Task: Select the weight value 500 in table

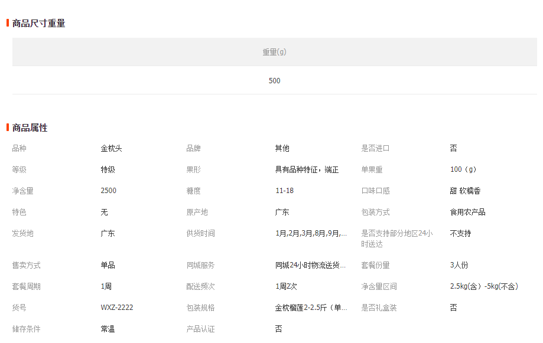Action: [274, 80]
